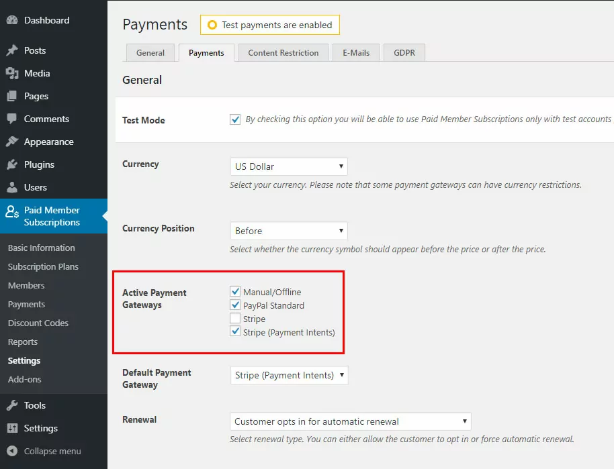This screenshot has height=469, width=614.
Task: Click the Comments speech bubble icon
Action: point(12,119)
